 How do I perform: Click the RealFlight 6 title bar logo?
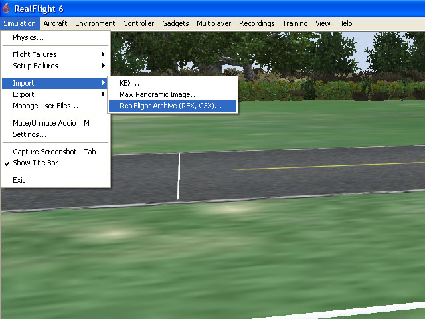(6, 8)
